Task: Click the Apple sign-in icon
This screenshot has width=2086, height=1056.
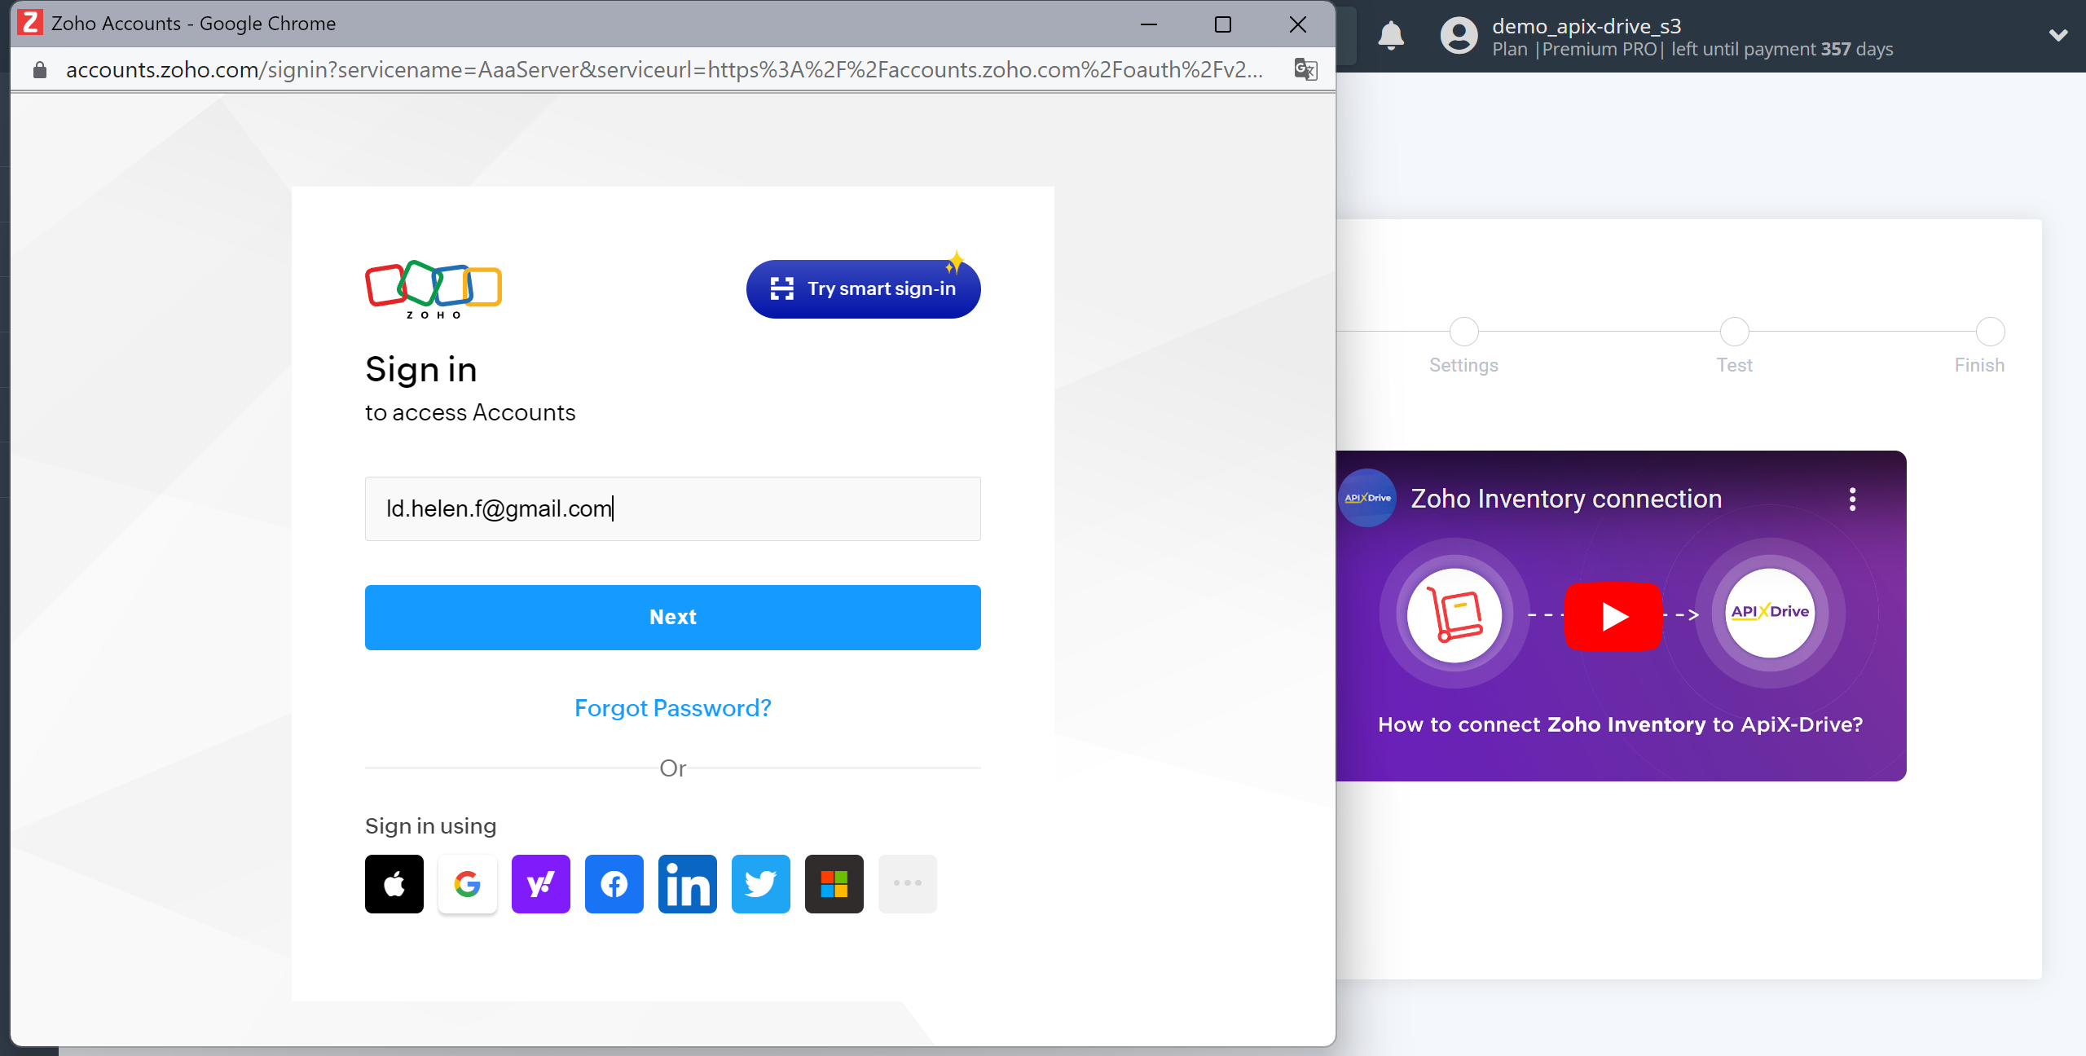Action: [x=394, y=883]
